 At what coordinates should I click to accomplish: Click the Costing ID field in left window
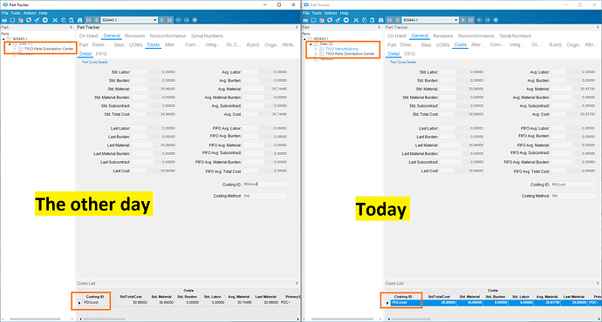pos(265,184)
